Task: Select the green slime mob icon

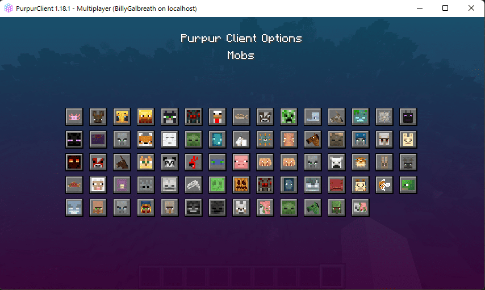Action: (218, 184)
